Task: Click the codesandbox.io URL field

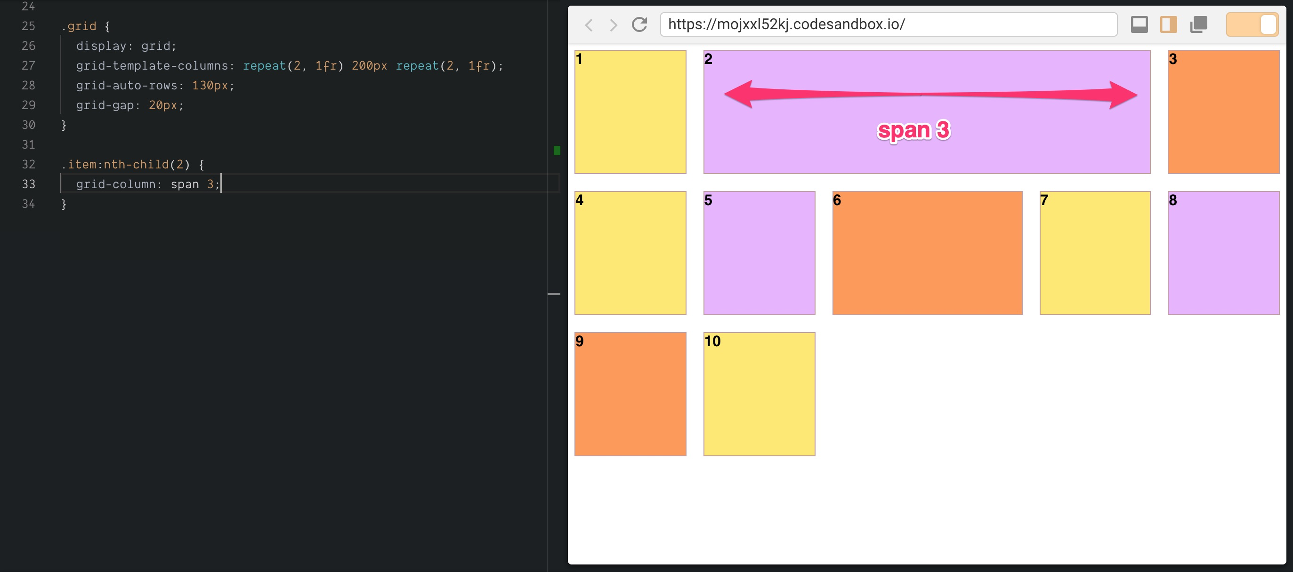Action: [x=889, y=24]
